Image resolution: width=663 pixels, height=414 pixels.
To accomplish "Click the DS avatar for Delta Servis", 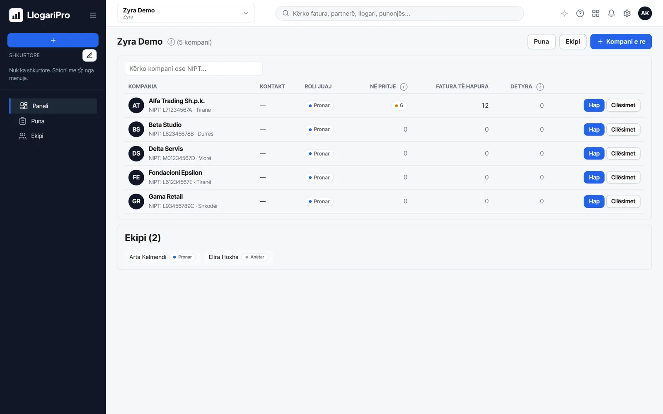I will (136, 154).
